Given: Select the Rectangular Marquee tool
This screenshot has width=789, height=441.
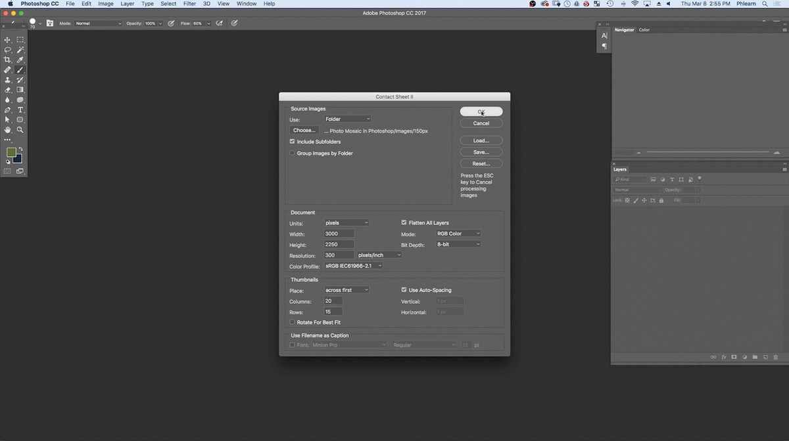Looking at the screenshot, I should click(x=20, y=40).
